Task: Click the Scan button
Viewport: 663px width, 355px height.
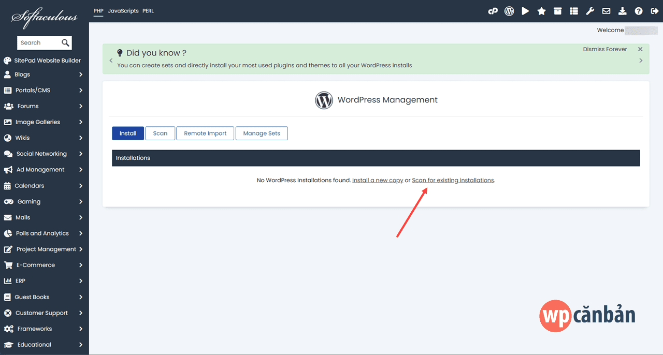Action: (160, 134)
